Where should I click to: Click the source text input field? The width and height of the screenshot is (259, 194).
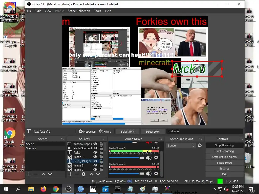(x=204, y=131)
